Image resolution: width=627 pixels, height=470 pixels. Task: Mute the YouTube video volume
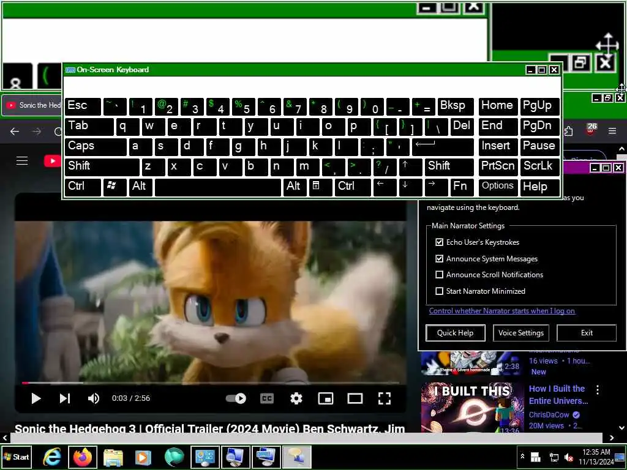(x=94, y=398)
